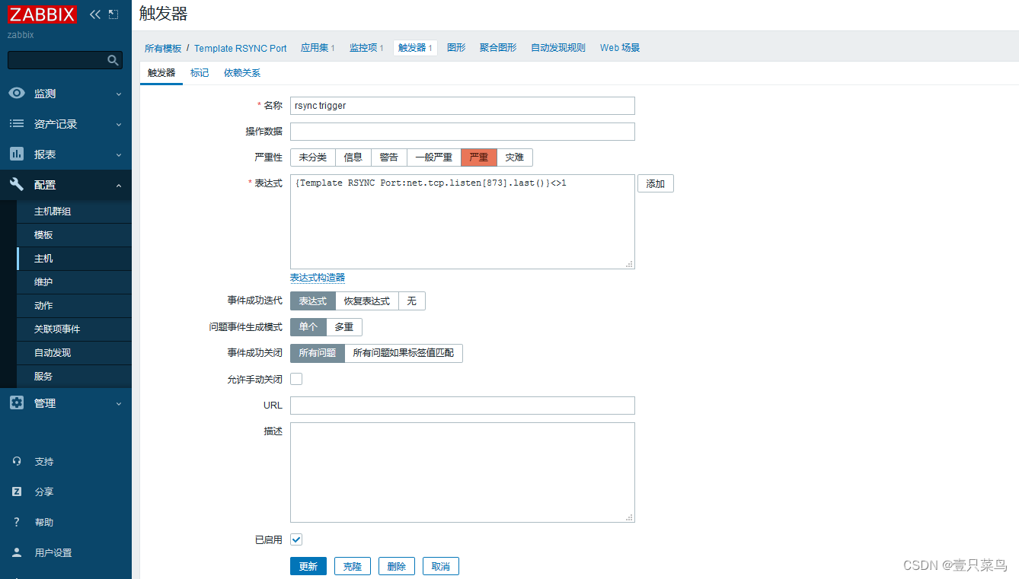
Task: Click the URL input field
Action: point(462,406)
